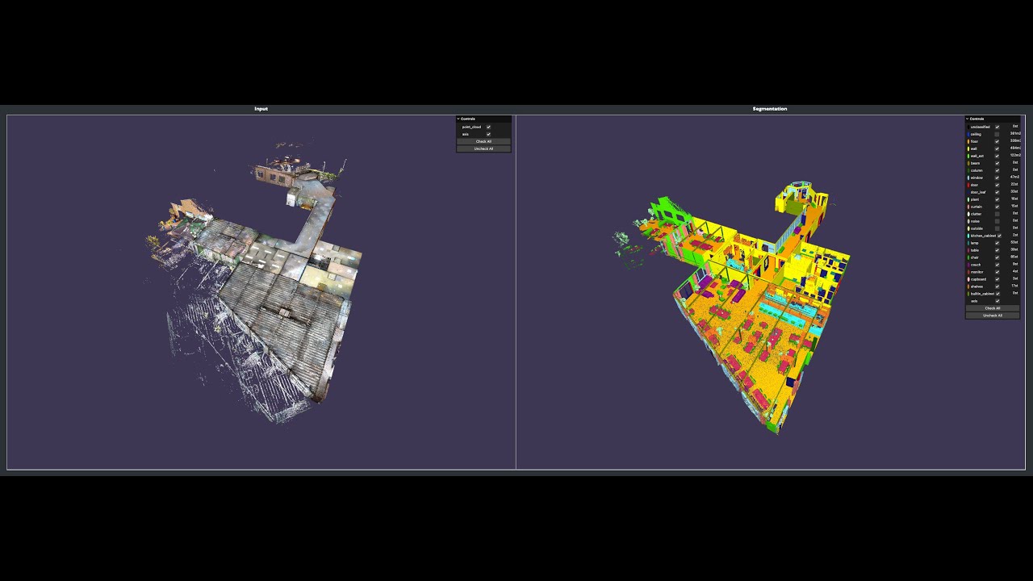Click Uncheck All in Segmentation controls
The image size is (1033, 581).
(x=993, y=315)
